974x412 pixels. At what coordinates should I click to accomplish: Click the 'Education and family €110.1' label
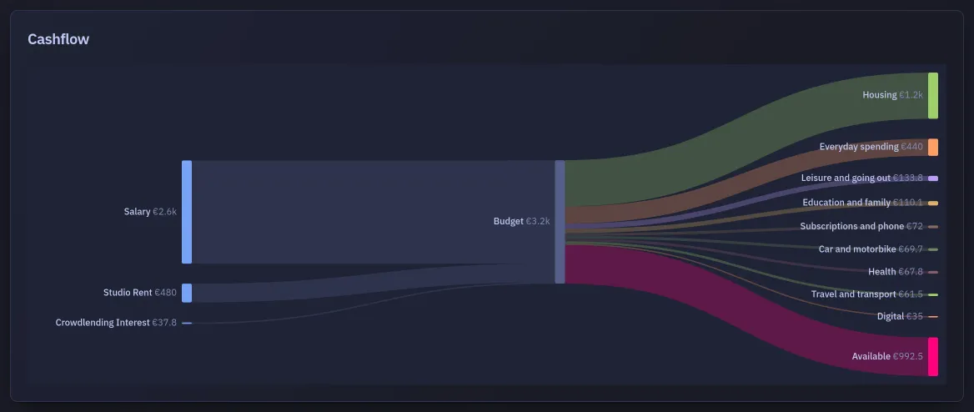pyautogui.click(x=863, y=203)
